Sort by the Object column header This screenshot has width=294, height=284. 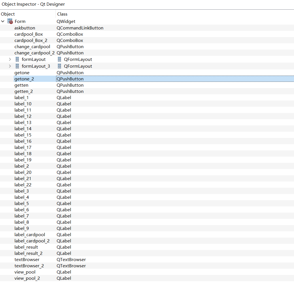(8, 14)
